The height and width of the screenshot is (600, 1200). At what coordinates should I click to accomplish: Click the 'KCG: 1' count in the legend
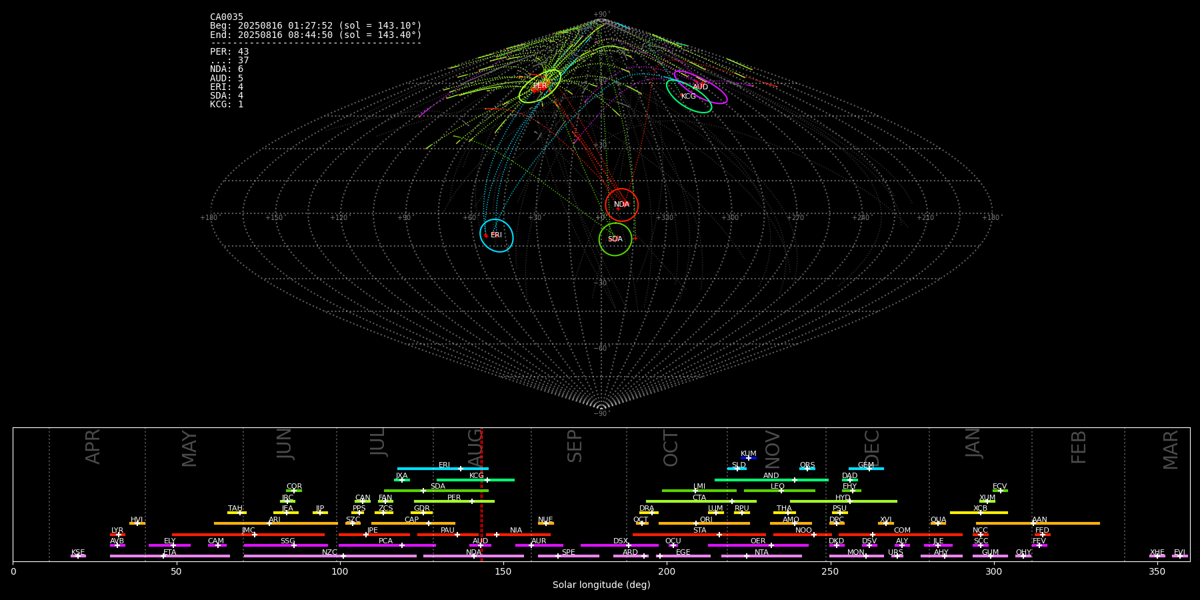tap(227, 105)
